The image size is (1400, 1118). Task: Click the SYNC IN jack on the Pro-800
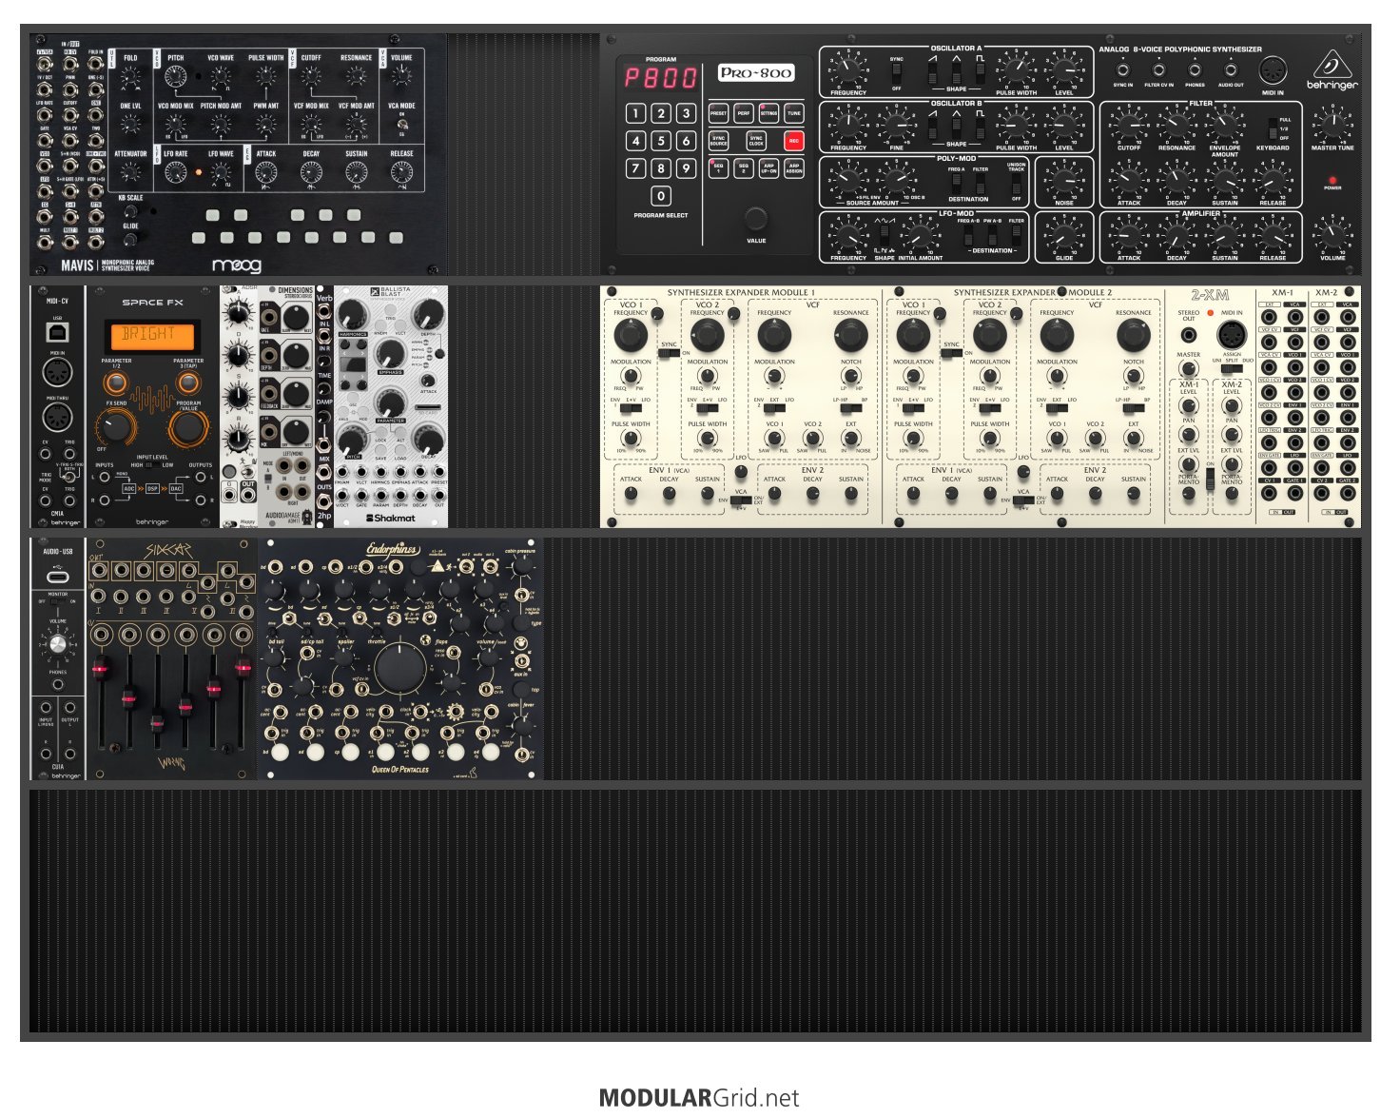[1123, 70]
